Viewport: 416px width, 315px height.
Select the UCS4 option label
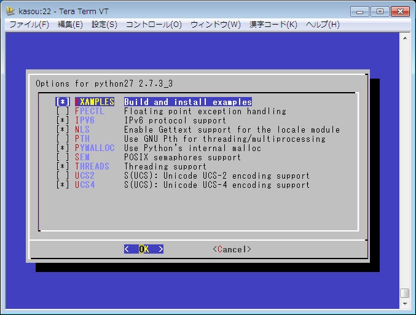(85, 185)
